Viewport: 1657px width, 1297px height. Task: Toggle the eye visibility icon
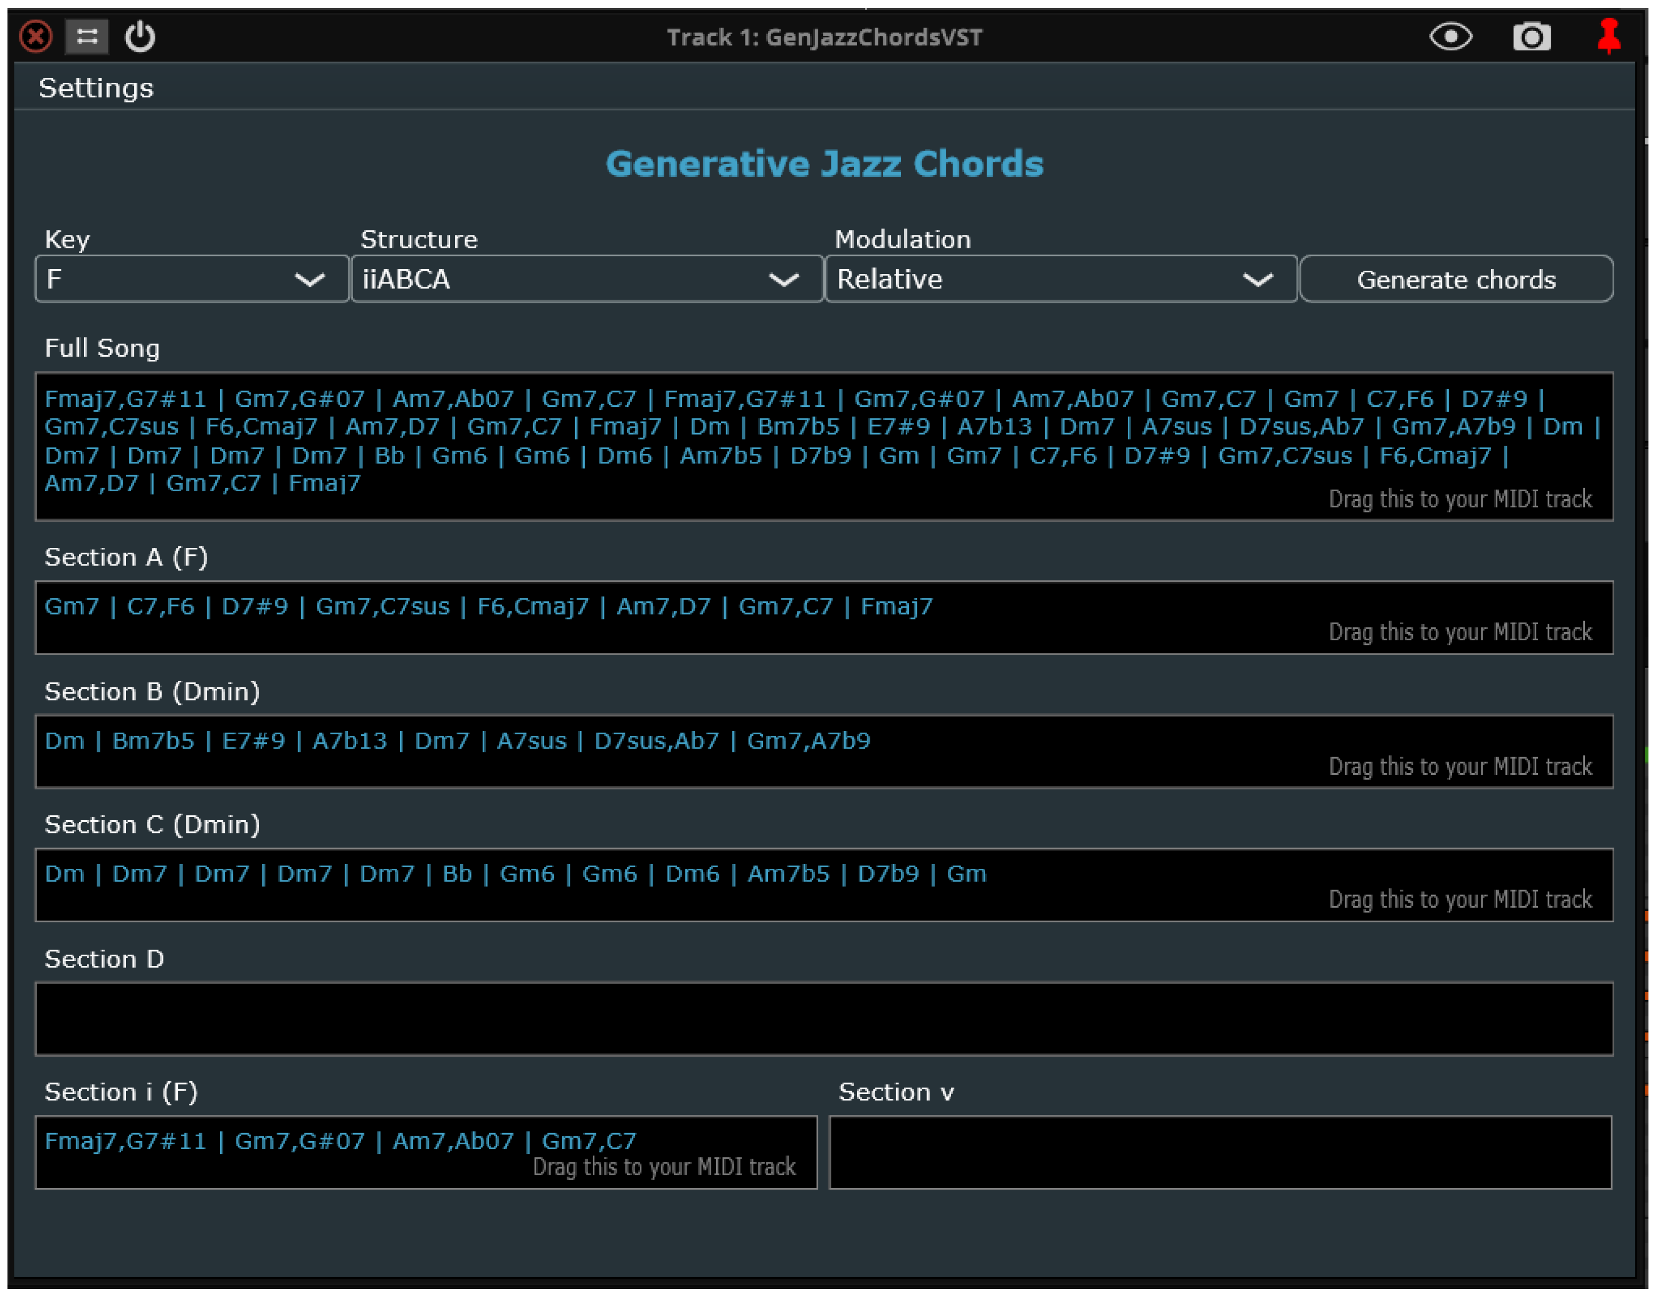pyautogui.click(x=1450, y=36)
